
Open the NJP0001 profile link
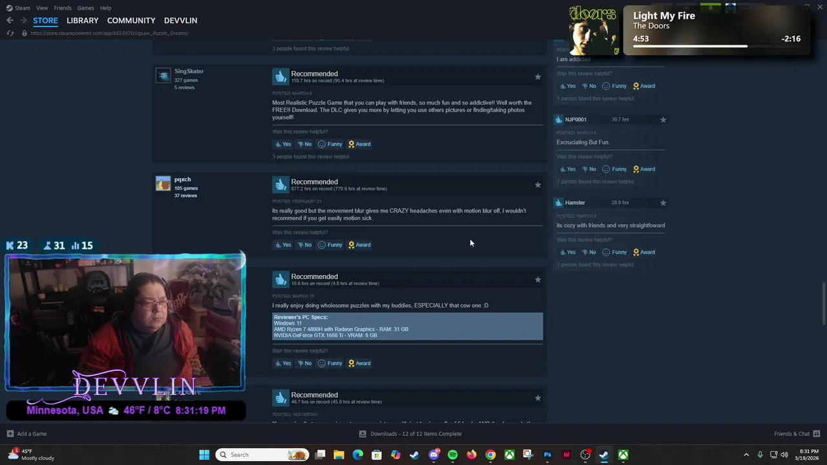point(576,119)
